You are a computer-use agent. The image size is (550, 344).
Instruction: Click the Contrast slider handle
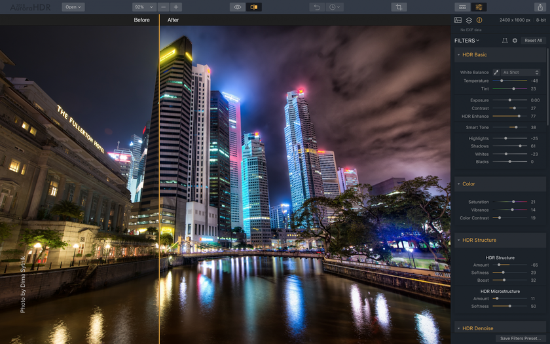point(514,108)
